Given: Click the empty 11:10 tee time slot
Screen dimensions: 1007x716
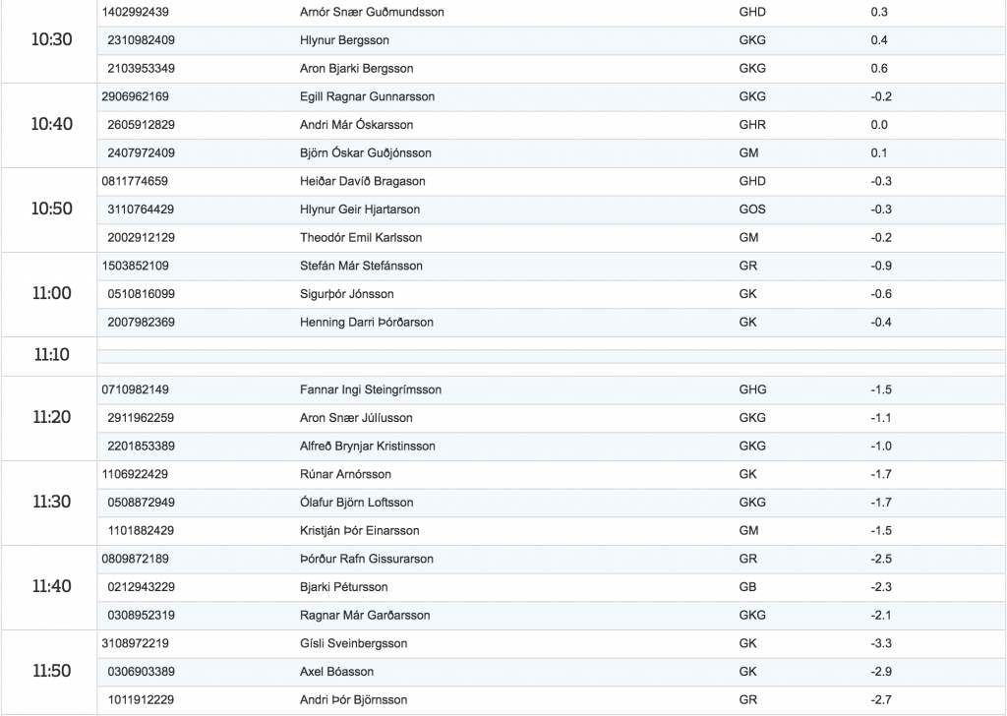Looking at the screenshot, I should (552, 356).
